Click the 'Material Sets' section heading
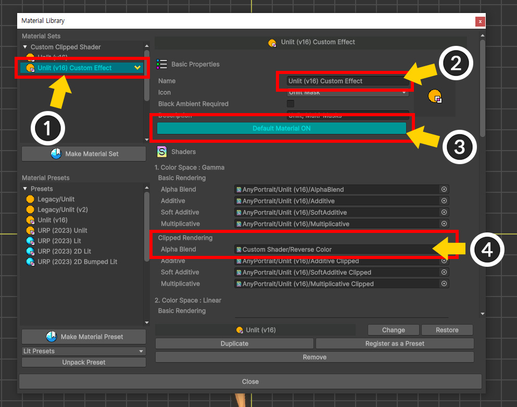This screenshot has height=407, width=517. 41,36
